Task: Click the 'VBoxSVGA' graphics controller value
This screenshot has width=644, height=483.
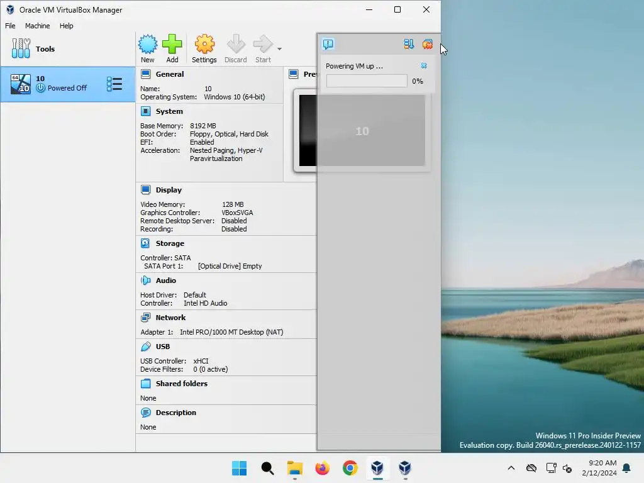Action: point(237,213)
